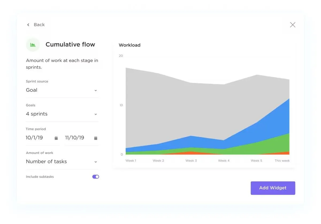Screen dimensions: 321x224
Task: Edit the 10/1/19 start date field
Action: 42,138
